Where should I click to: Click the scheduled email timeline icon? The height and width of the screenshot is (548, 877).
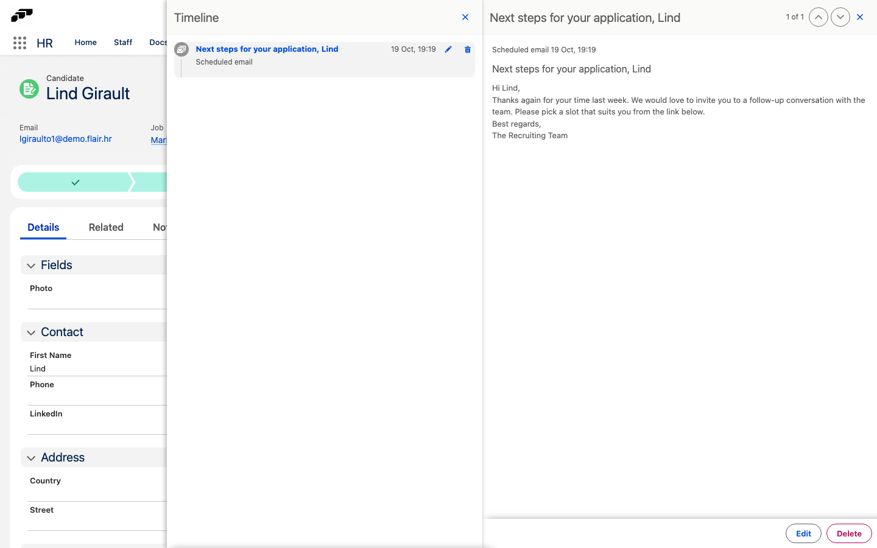click(x=181, y=49)
